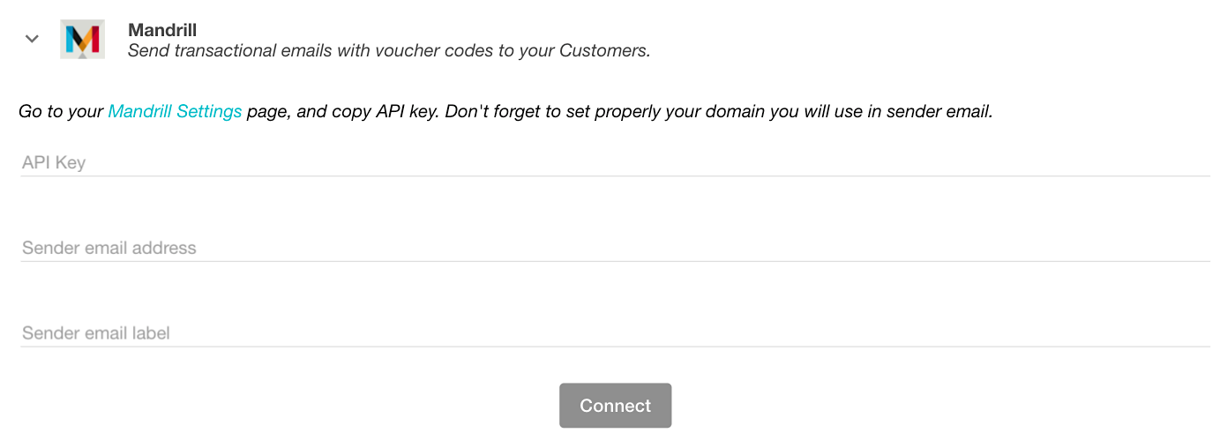Select the Sender email label placeholder

coord(96,333)
